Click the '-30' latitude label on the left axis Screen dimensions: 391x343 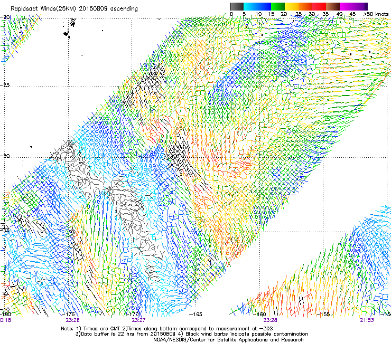(x=5, y=156)
